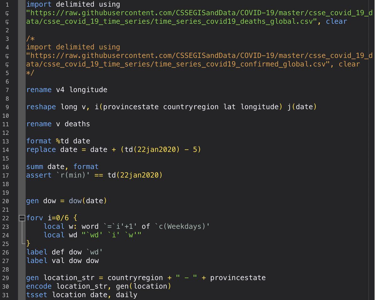The width and height of the screenshot is (376, 300).
Task: Collapse the forv loop fold marker
Action: (22, 218)
